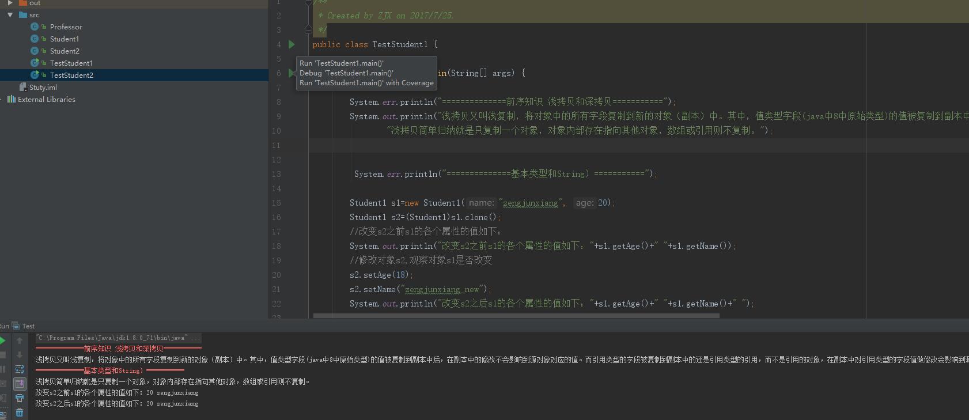Collapse the comment block fold marker at line 3
The width and height of the screenshot is (969, 420).
point(308,29)
